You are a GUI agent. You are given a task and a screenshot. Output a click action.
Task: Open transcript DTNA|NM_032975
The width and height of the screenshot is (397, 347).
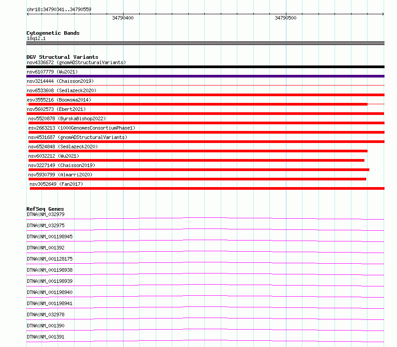pos(45,225)
